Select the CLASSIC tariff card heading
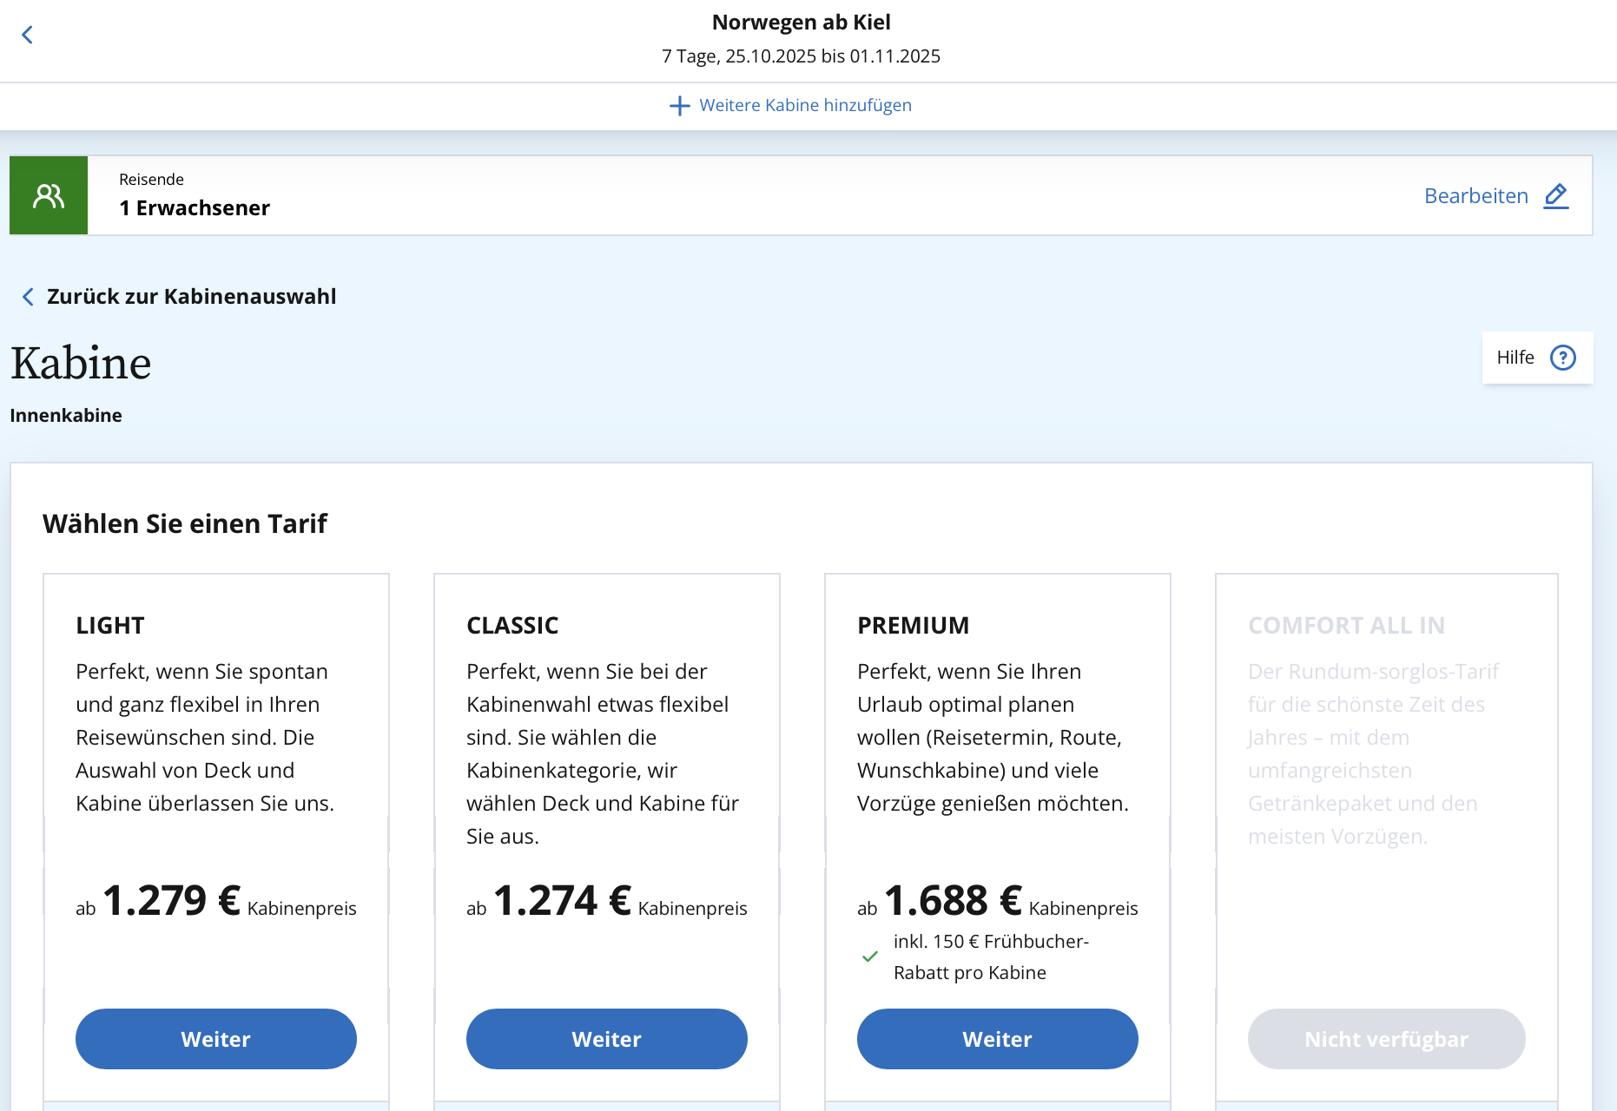The height and width of the screenshot is (1111, 1617). (512, 626)
